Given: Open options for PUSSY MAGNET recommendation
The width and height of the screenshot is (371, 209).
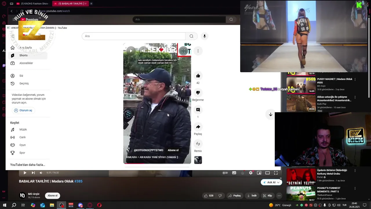Looking at the screenshot, I should [x=355, y=79].
